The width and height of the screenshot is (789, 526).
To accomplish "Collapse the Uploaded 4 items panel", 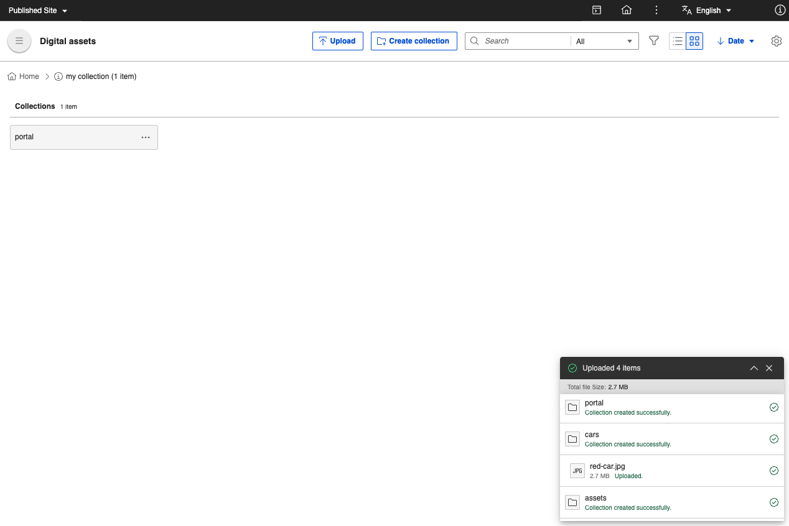I will [754, 368].
